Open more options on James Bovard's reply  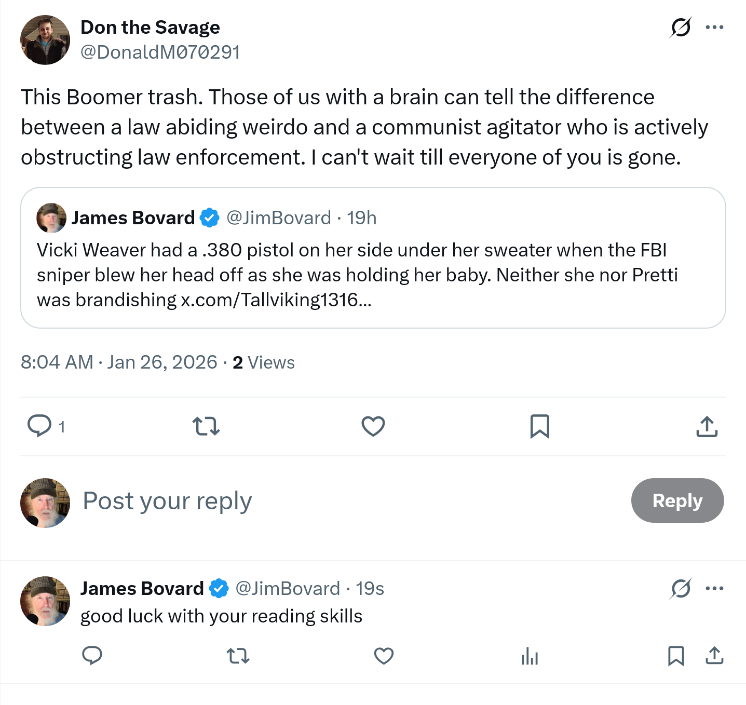[x=714, y=589]
